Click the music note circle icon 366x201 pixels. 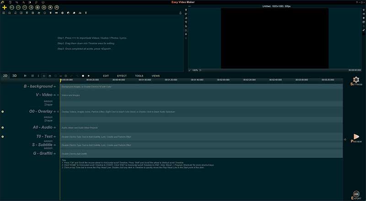(x=43, y=7)
